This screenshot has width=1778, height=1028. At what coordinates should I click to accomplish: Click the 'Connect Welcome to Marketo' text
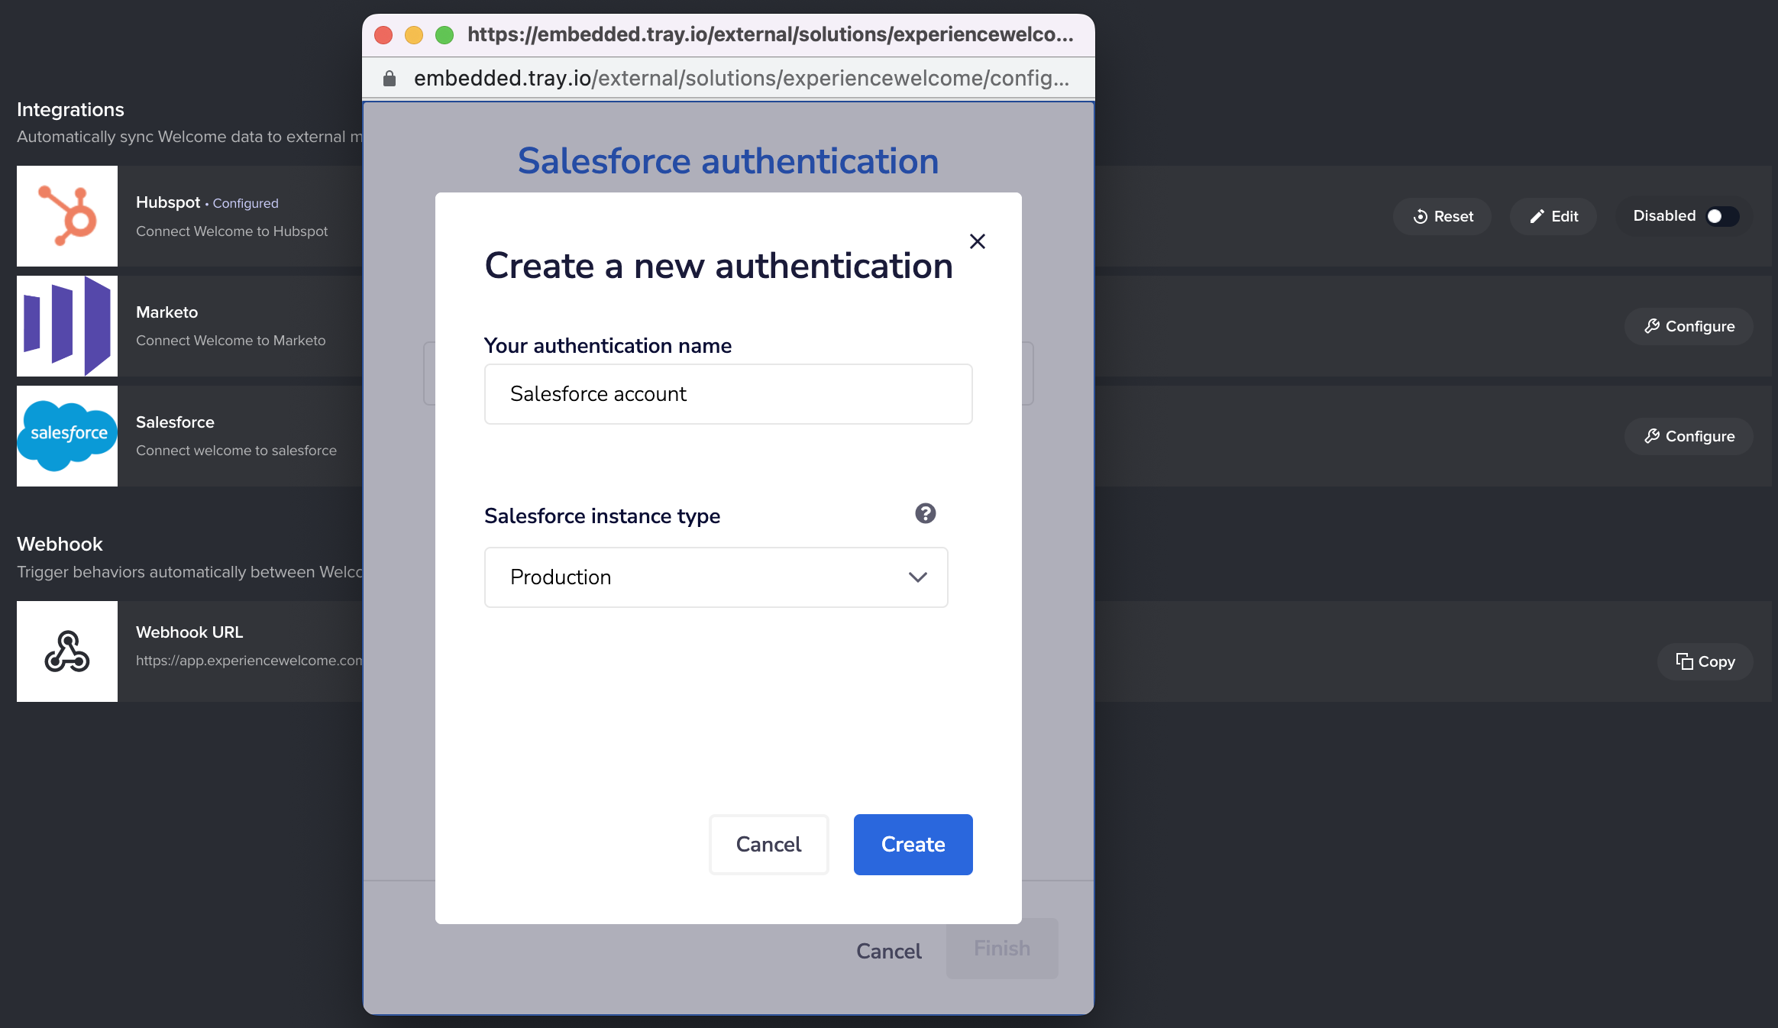[x=231, y=341]
